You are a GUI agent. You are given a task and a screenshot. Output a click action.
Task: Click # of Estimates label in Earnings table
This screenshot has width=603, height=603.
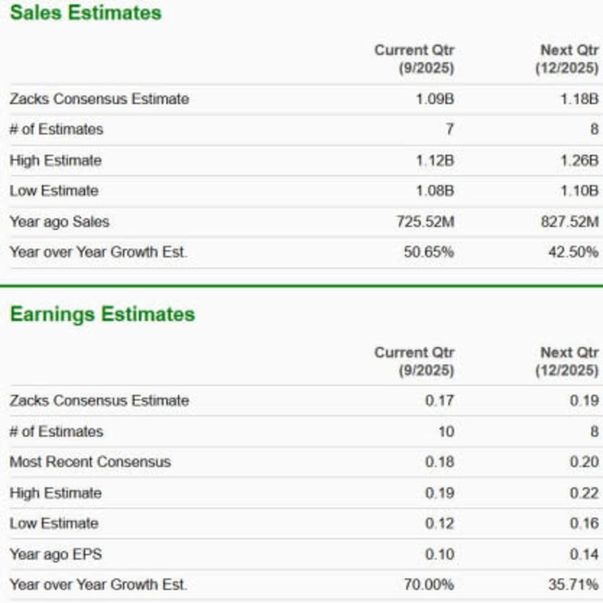[x=56, y=432]
